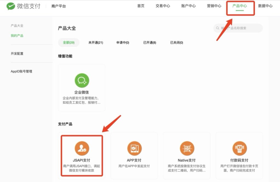Image resolution: width=280 pixels, height=182 pixels.
Task: Click the 支付产品 section heading
Action: tap(65, 124)
